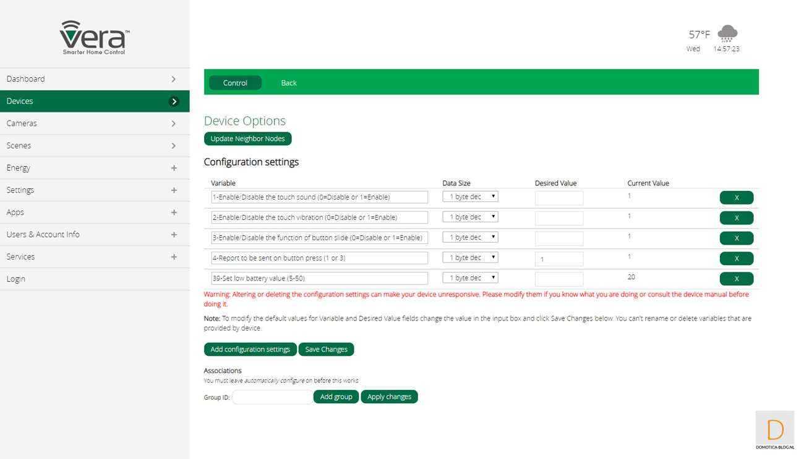Screen dimensions: 804x459
Task: Open data size dropdown for low battery
Action: (x=470, y=278)
